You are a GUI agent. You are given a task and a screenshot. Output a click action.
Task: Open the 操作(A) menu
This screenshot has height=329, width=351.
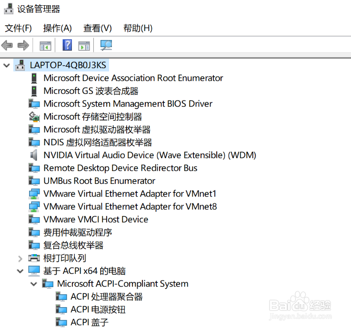coord(57,28)
